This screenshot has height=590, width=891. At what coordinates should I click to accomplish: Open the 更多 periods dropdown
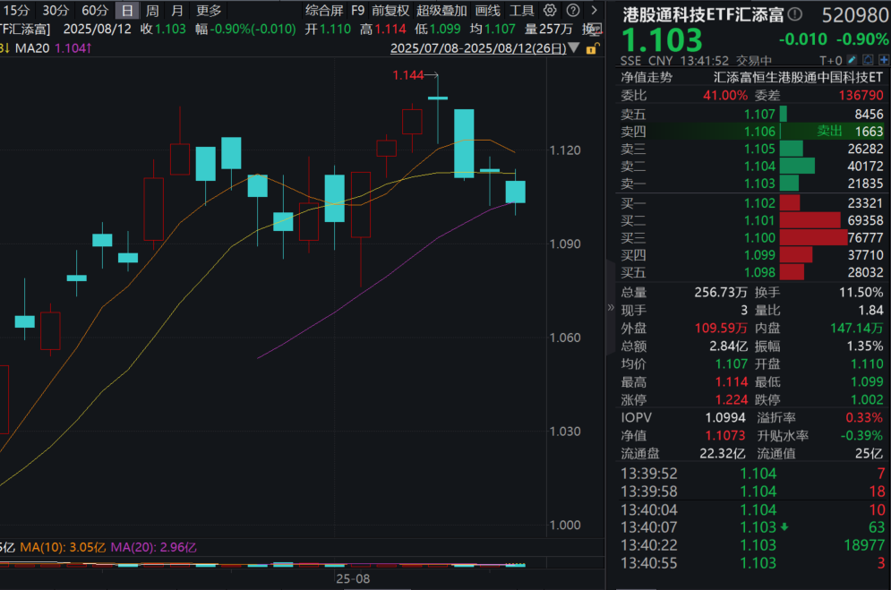click(208, 11)
